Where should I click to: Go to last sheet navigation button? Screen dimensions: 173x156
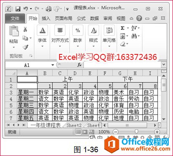[x=24, y=125]
